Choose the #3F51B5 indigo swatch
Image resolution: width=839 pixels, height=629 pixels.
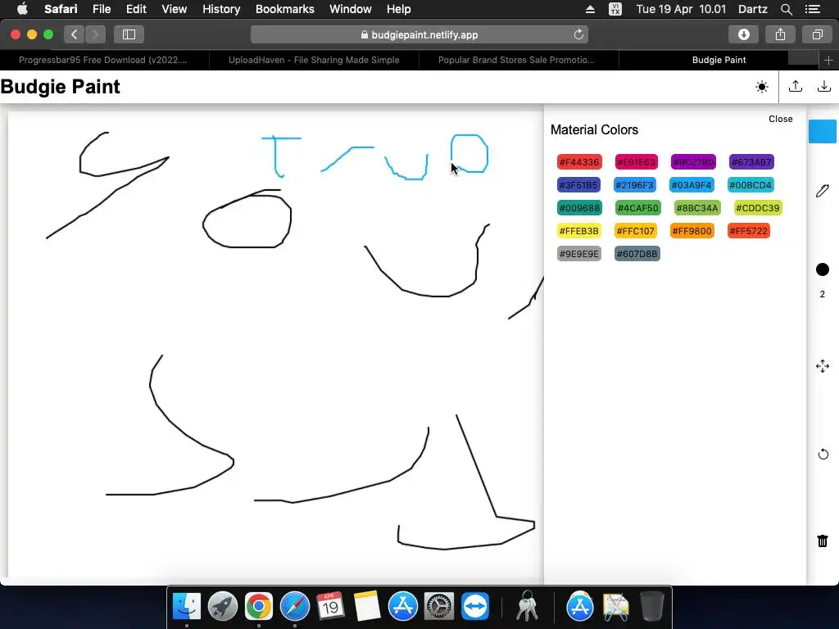point(578,185)
